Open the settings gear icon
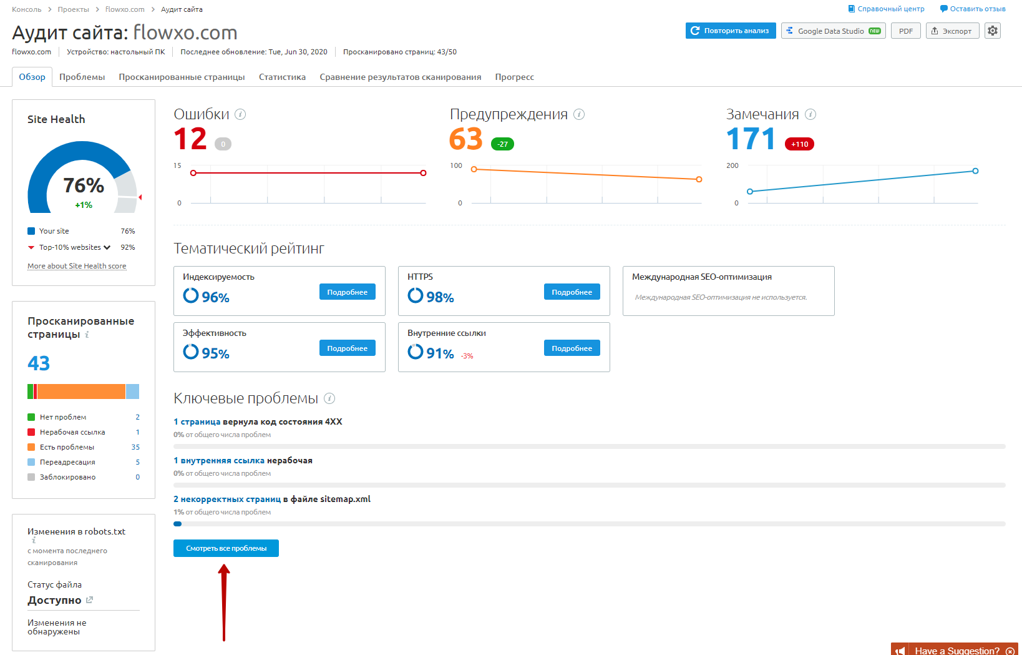This screenshot has height=655, width=1022. [992, 31]
